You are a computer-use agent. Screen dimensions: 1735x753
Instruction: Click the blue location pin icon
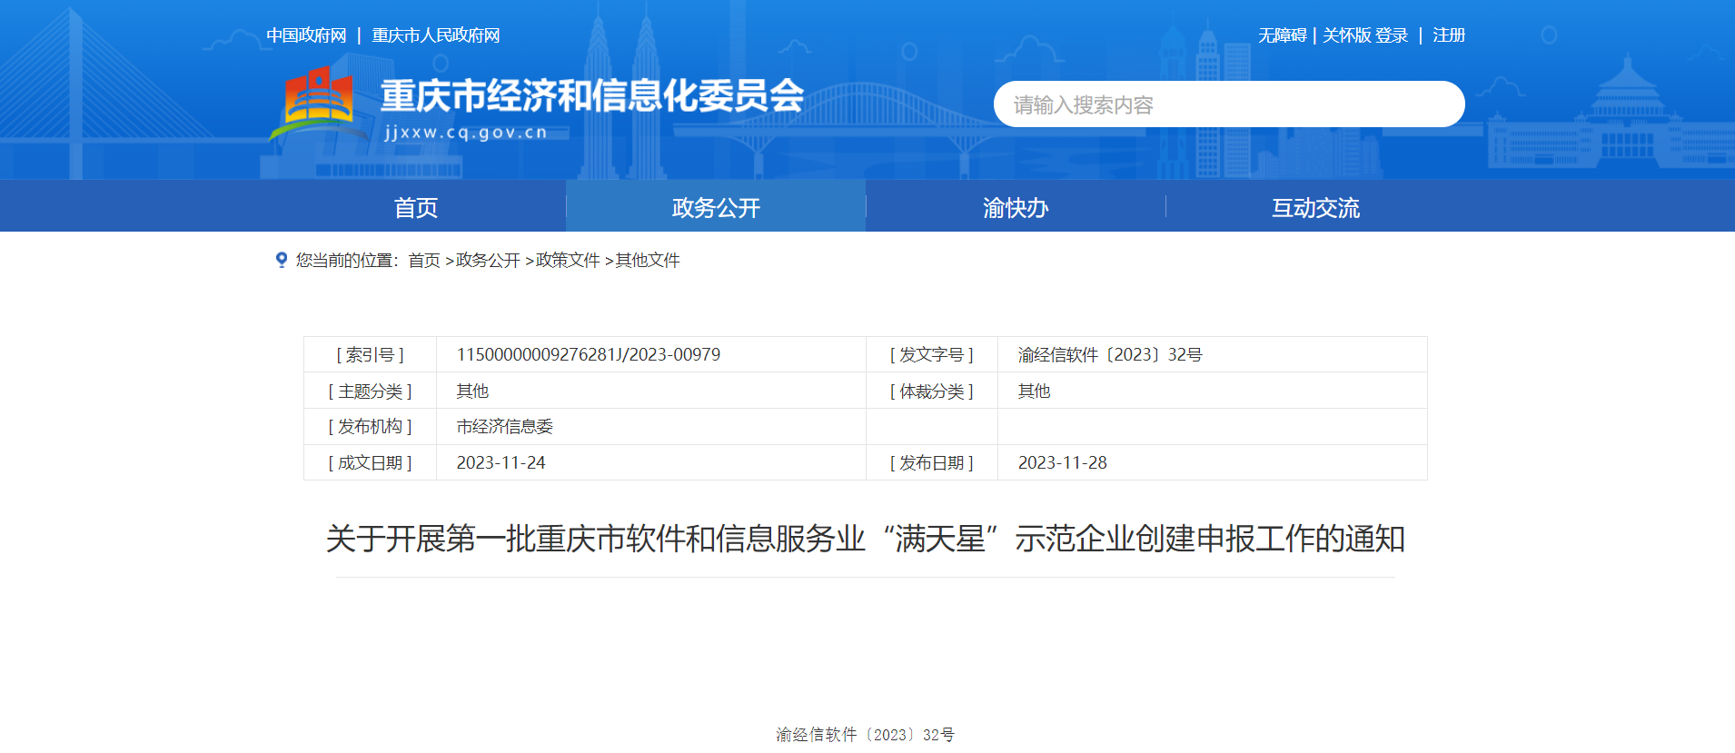click(282, 260)
